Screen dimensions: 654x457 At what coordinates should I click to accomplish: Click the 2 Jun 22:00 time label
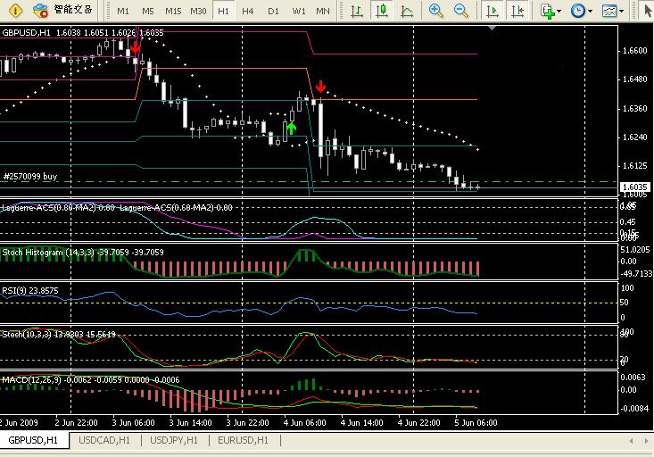pos(77,423)
